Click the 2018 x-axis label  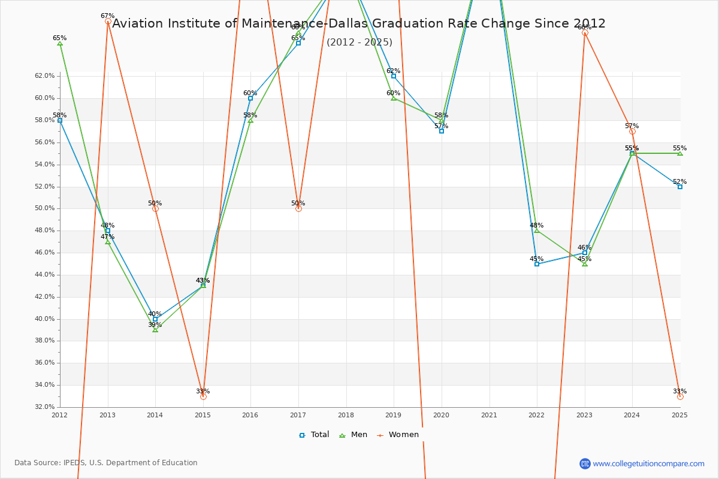click(346, 414)
